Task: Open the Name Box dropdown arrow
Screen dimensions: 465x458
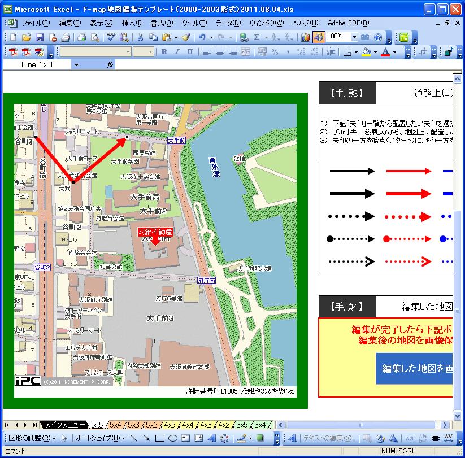Action: click(76, 64)
